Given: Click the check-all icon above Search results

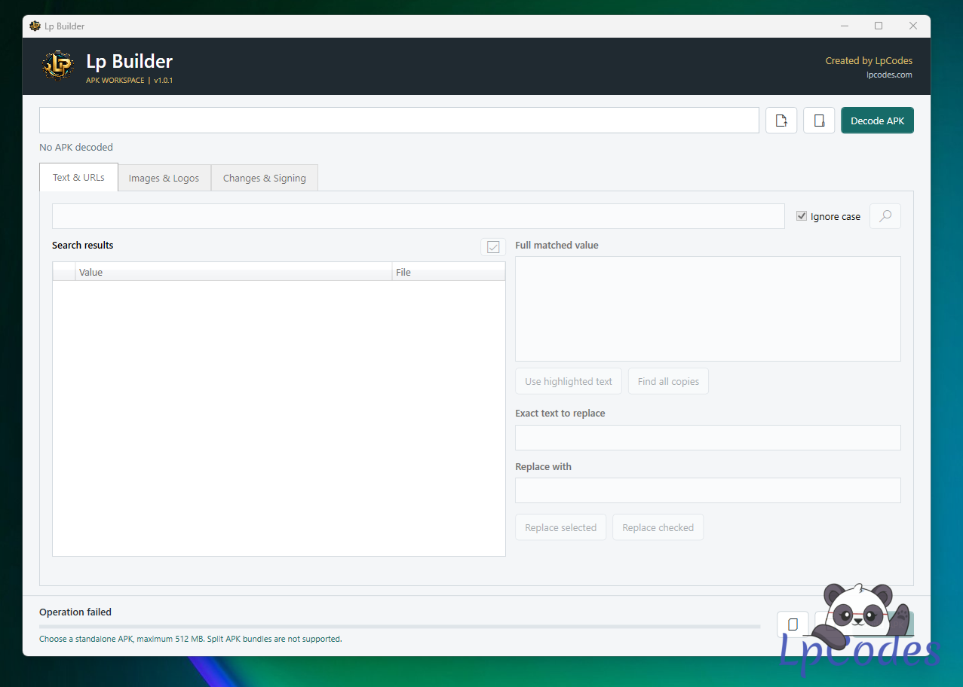Looking at the screenshot, I should point(493,247).
